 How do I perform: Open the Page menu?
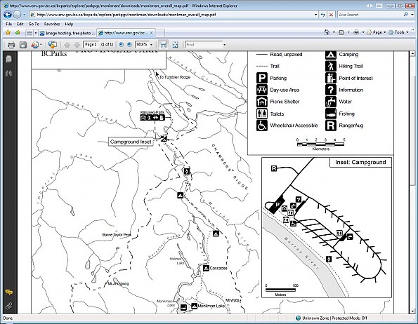point(377,32)
